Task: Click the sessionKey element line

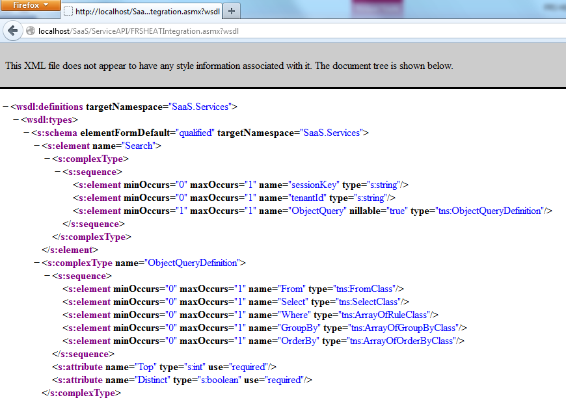Action: tap(240, 185)
